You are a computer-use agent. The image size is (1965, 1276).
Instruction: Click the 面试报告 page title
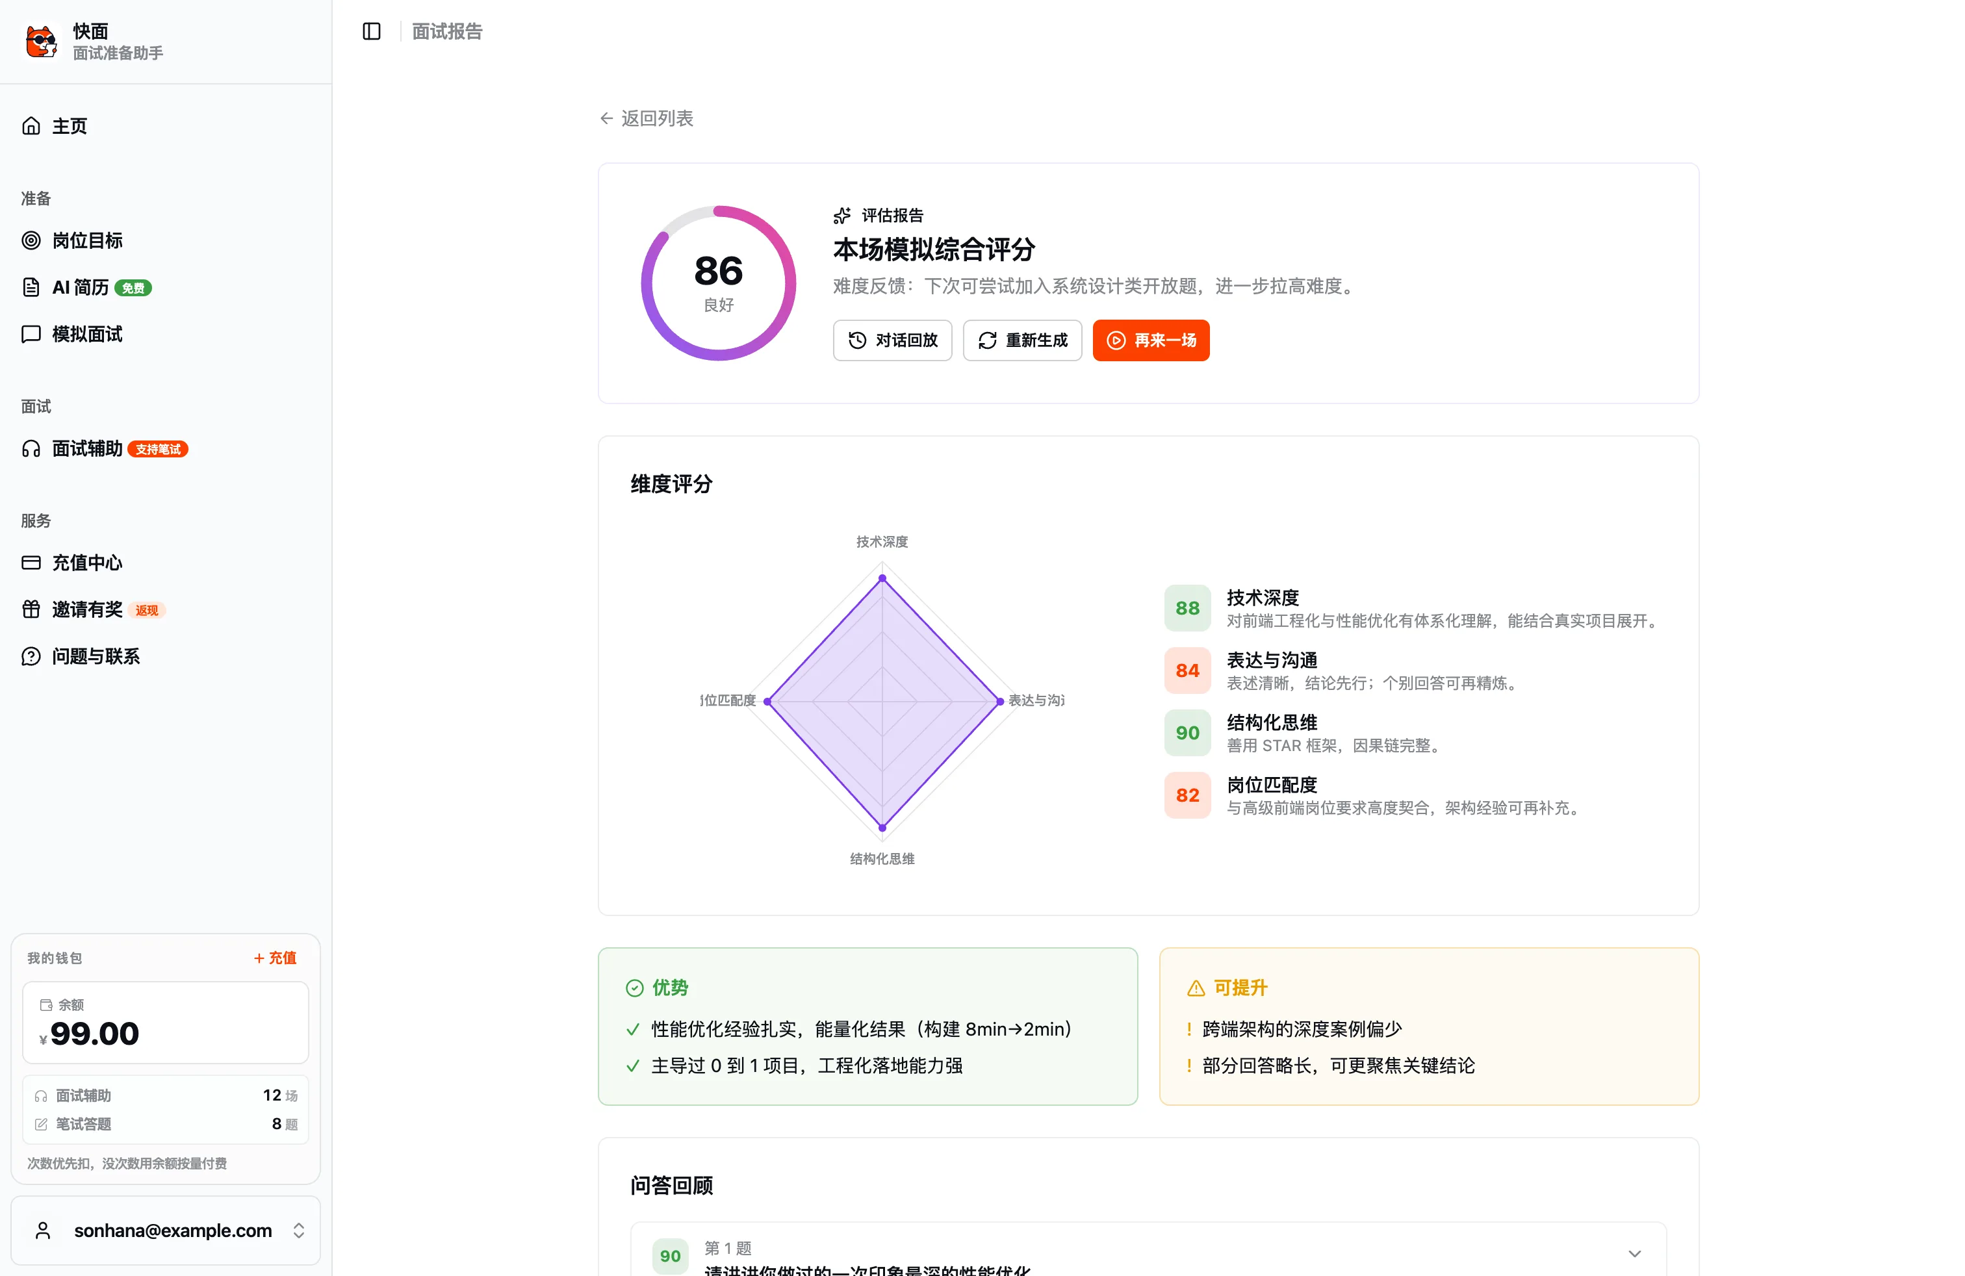(446, 31)
